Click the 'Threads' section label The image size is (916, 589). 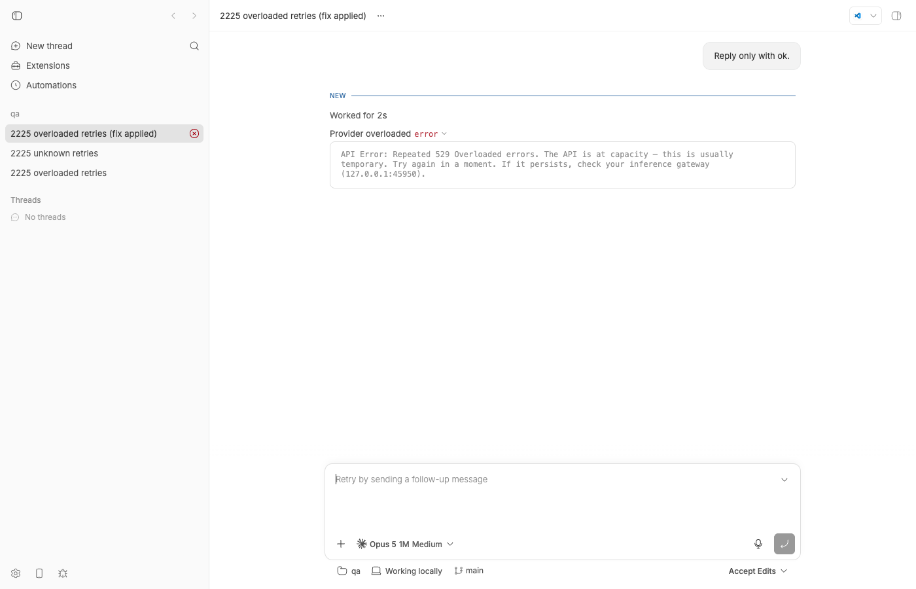26,200
